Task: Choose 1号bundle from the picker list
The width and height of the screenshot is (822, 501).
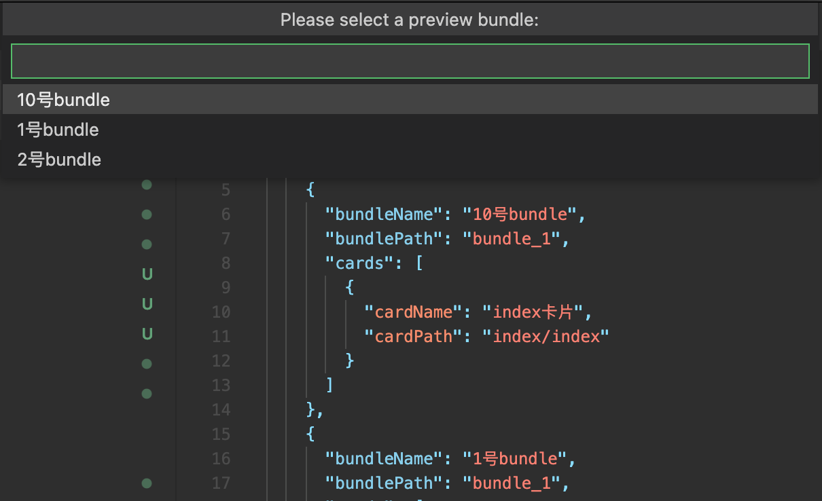Action: 410,130
